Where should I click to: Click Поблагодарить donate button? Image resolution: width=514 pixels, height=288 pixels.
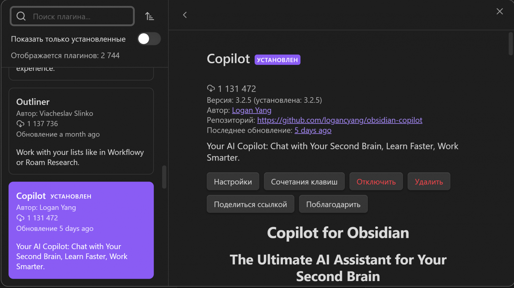click(x=333, y=204)
